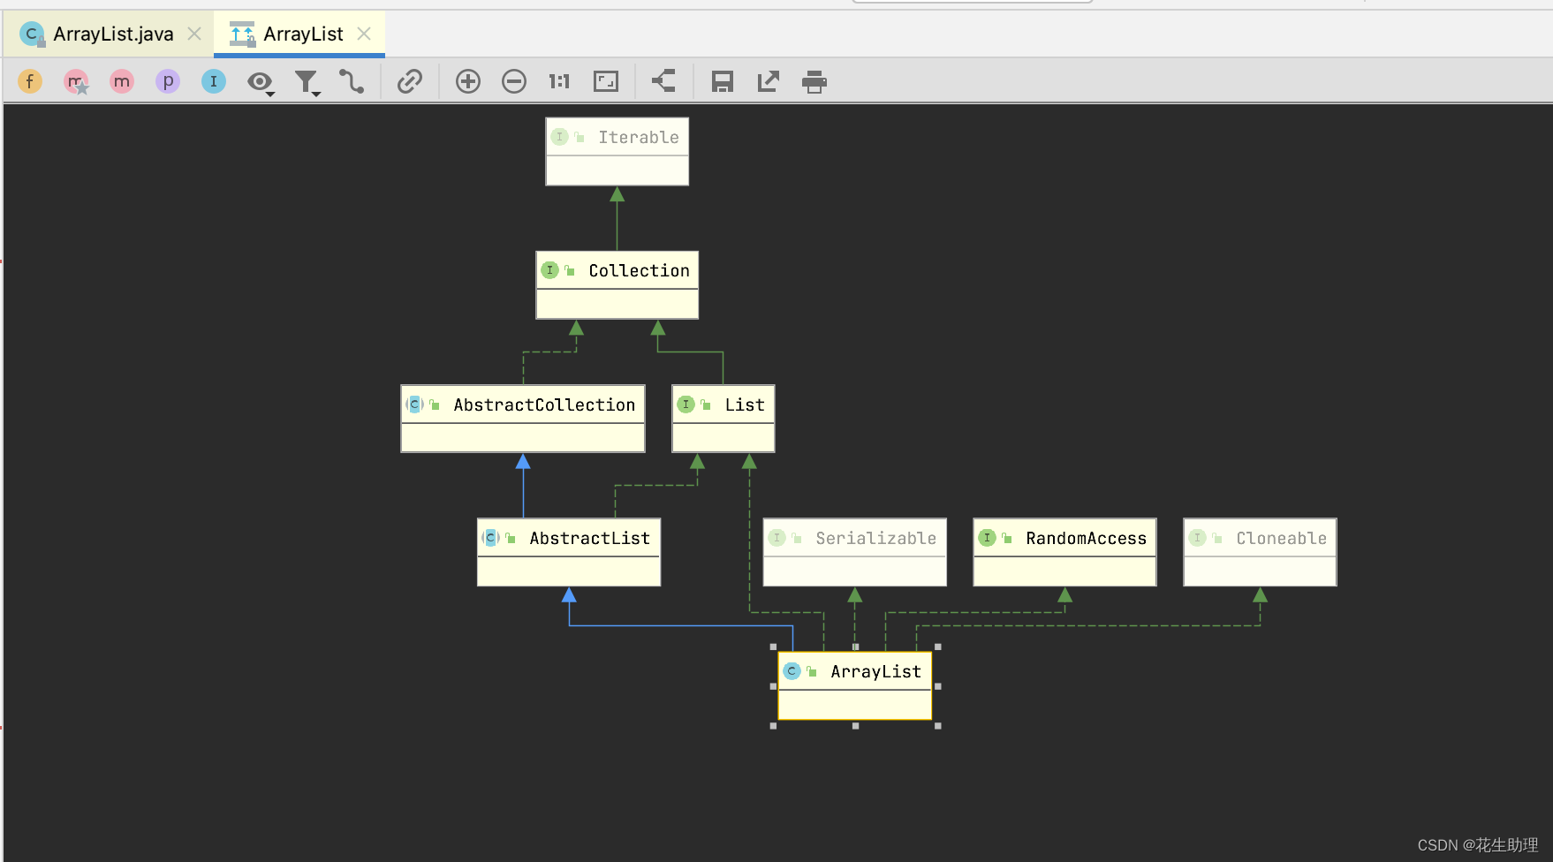1553x862 pixels.
Task: Select the AbstractList class node
Action: coord(569,552)
